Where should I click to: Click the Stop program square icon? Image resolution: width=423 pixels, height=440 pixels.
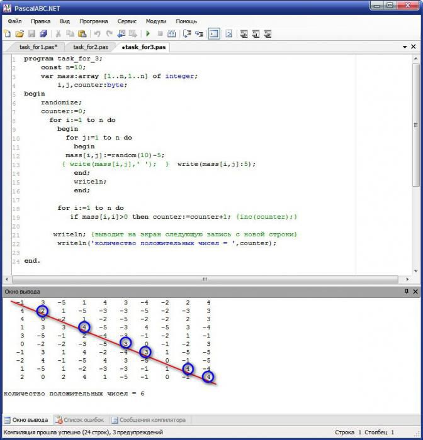pyautogui.click(x=160, y=34)
